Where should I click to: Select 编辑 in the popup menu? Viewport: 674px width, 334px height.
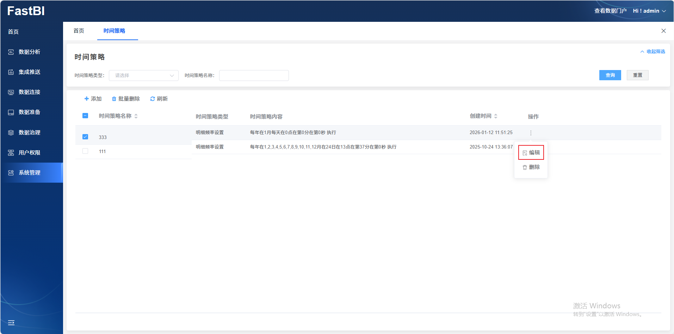(x=531, y=153)
